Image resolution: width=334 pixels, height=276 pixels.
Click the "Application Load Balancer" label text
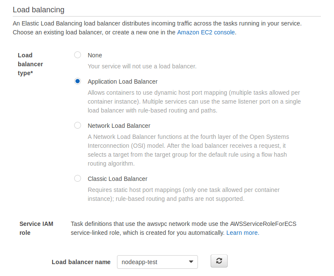(122, 82)
